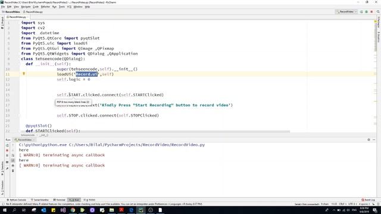This screenshot has height=214, width=381.
Task: Click the yellow inspection indicator atop gutter
Action: (375, 21)
